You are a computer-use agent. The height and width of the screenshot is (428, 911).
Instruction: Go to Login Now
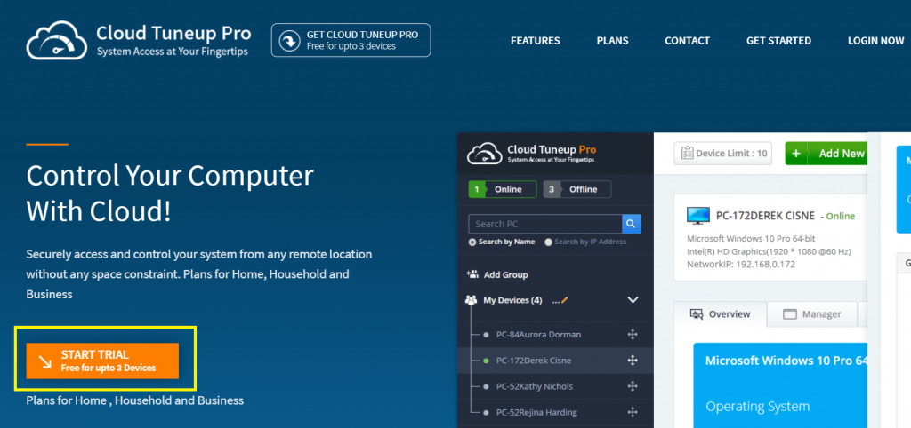click(x=875, y=41)
